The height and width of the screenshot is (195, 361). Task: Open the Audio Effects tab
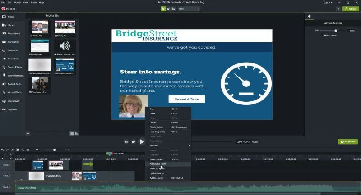(x=13, y=84)
